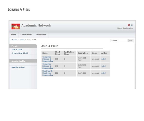Image resolution: width=144 pixels, height=121 pixels.
Task: Open the Institutions tab
Action: point(41,35)
